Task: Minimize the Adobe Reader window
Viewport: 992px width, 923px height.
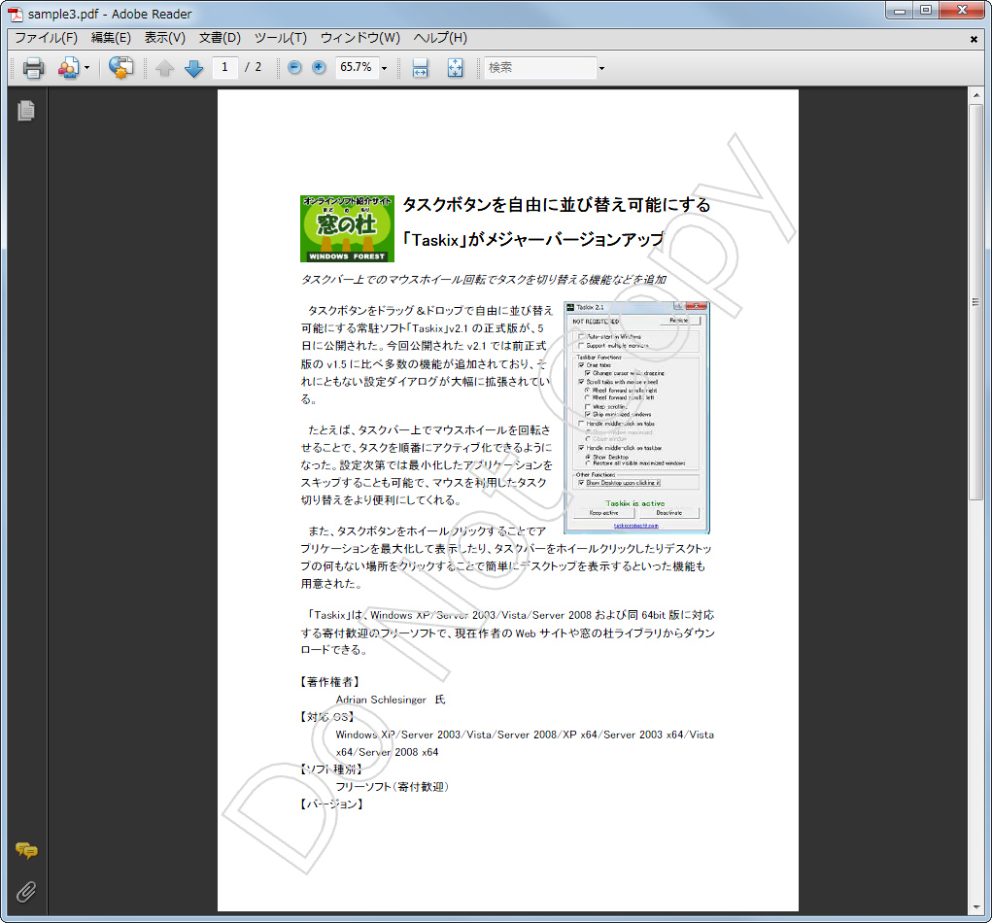Action: coord(899,10)
